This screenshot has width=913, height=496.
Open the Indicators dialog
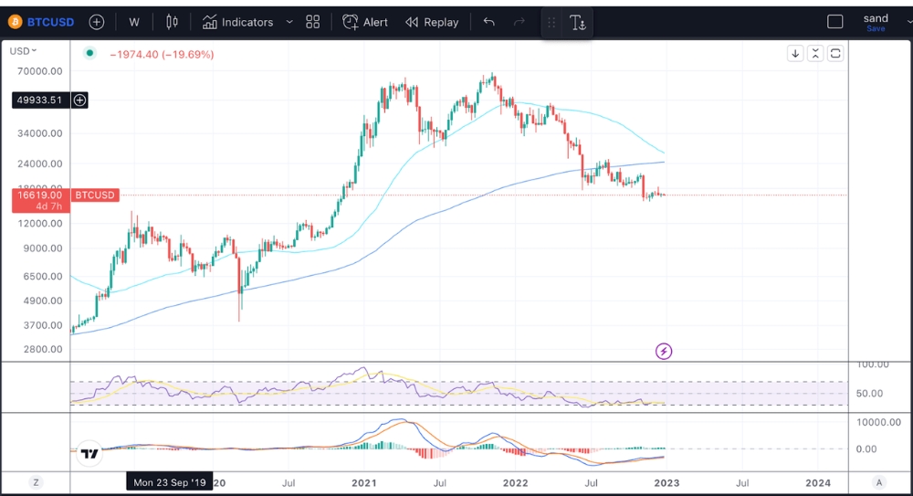237,22
